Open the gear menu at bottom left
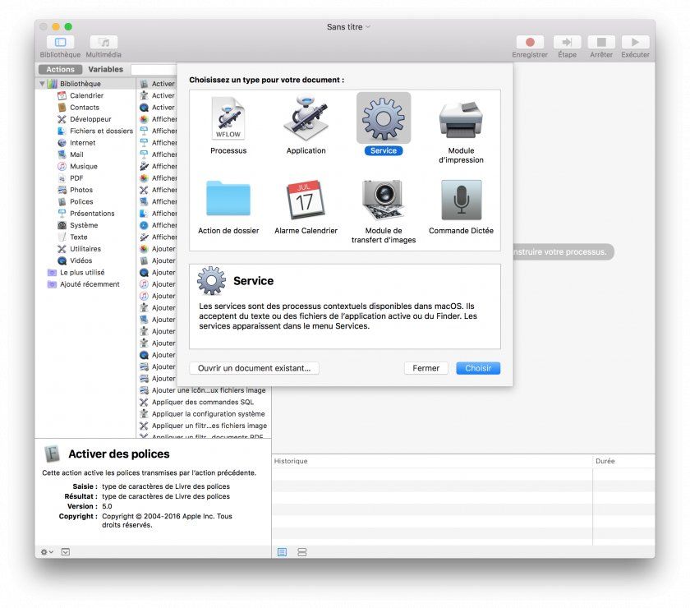The height and width of the screenshot is (608, 690). (x=47, y=552)
